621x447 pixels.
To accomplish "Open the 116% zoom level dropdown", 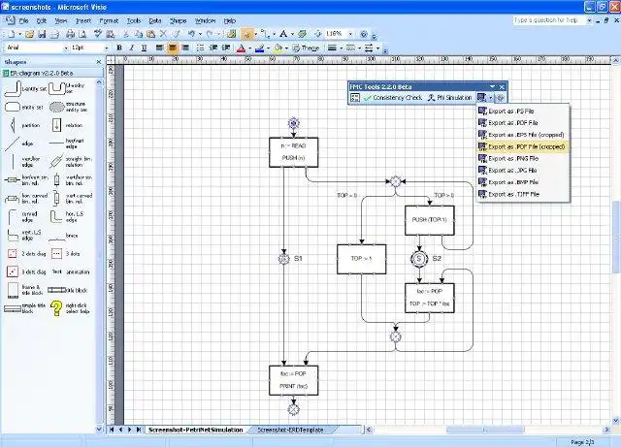I will tap(350, 35).
